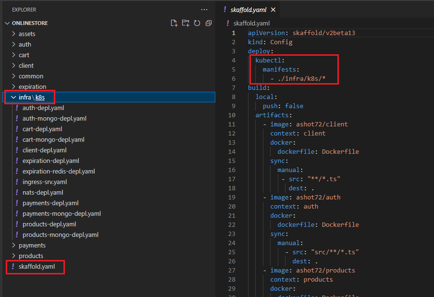The height and width of the screenshot is (297, 434).
Task: Open products-mongo-depl.yaml file
Action: [60, 235]
